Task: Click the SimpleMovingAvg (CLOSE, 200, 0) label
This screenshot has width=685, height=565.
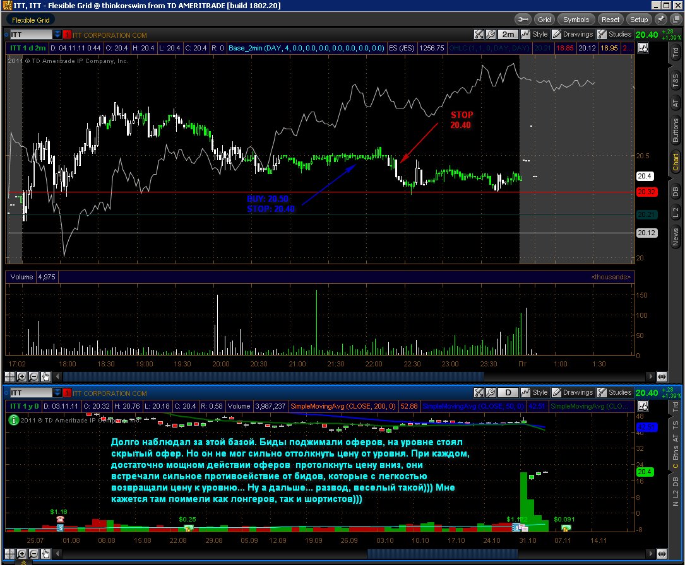Action: [x=343, y=406]
